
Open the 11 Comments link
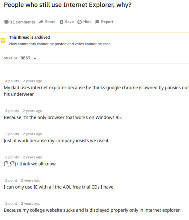22,22
